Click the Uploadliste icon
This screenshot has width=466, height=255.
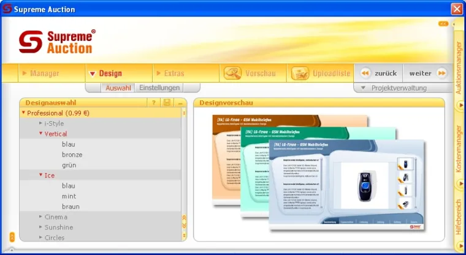pyautogui.click(x=300, y=73)
